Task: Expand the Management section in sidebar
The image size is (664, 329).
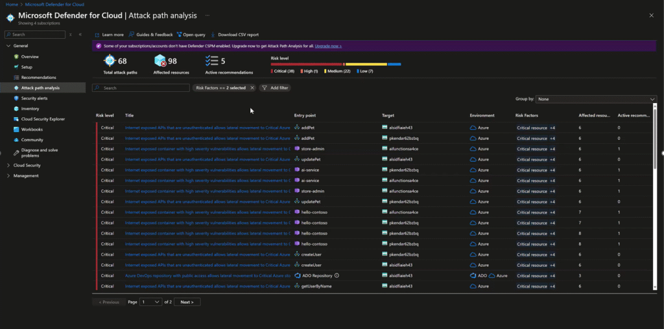Action: pos(8,176)
